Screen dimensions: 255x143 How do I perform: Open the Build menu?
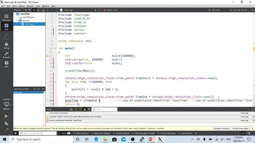click(x=15, y=6)
